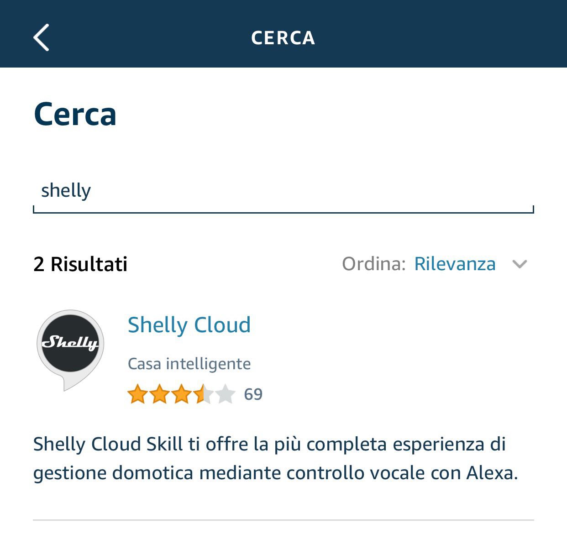The width and height of the screenshot is (567, 539).
Task: Select the 2 Risultati results label
Action: (80, 264)
